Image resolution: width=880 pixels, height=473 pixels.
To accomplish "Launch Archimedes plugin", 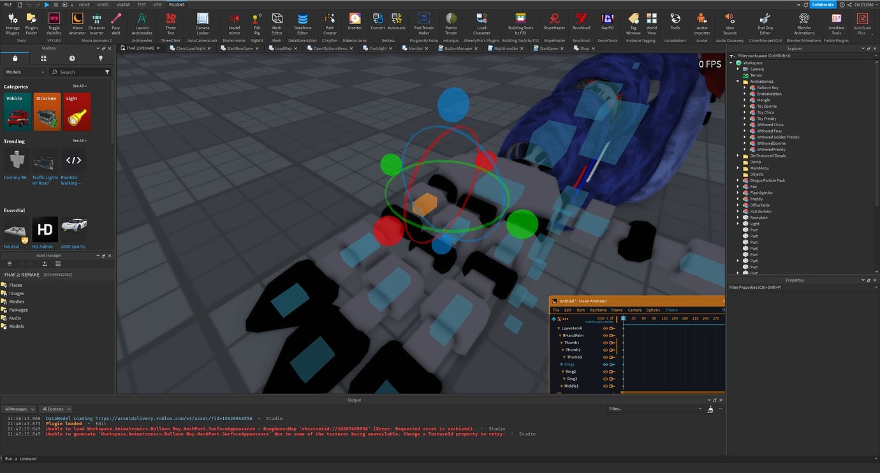I will (x=142, y=23).
